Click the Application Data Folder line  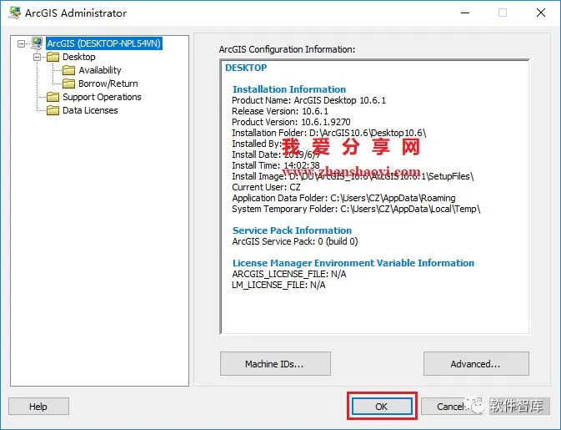343,198
